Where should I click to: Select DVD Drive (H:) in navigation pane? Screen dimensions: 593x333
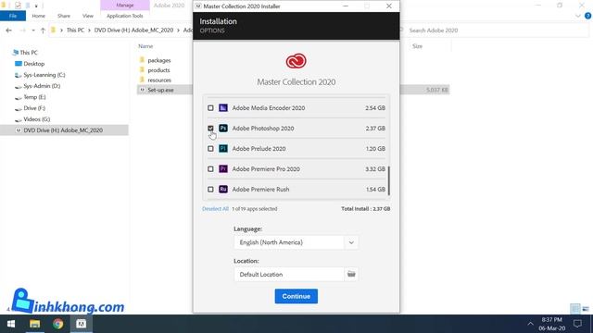click(x=64, y=130)
